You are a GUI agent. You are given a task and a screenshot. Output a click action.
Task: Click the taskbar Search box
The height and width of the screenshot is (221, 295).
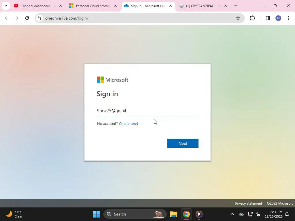135,214
